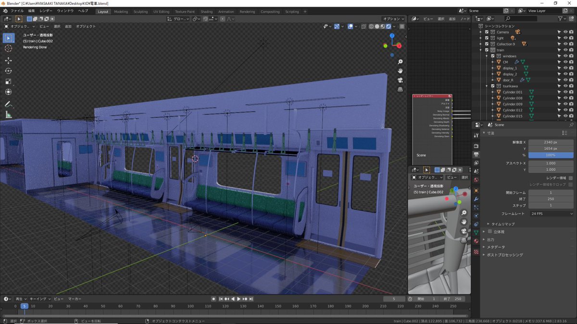Open the 24 FPS frame rate dropdown
The height and width of the screenshot is (324, 577).
551,214
